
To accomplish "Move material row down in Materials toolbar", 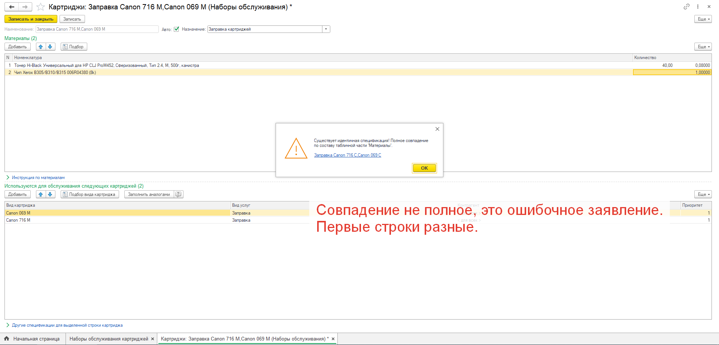I will 50,47.
